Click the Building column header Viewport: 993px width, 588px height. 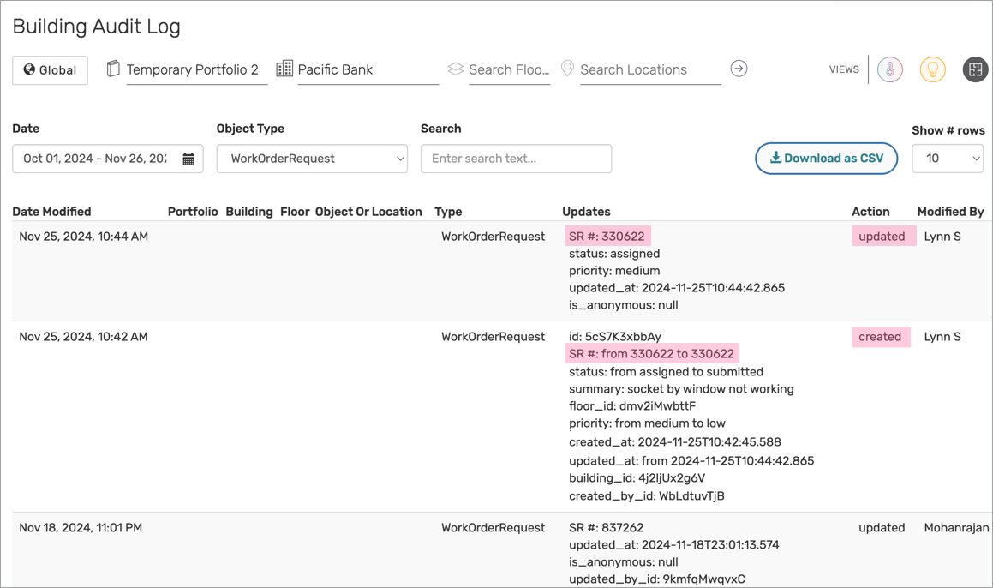pyautogui.click(x=248, y=212)
